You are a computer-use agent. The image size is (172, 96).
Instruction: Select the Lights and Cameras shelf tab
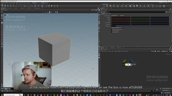(x=105, y=4)
